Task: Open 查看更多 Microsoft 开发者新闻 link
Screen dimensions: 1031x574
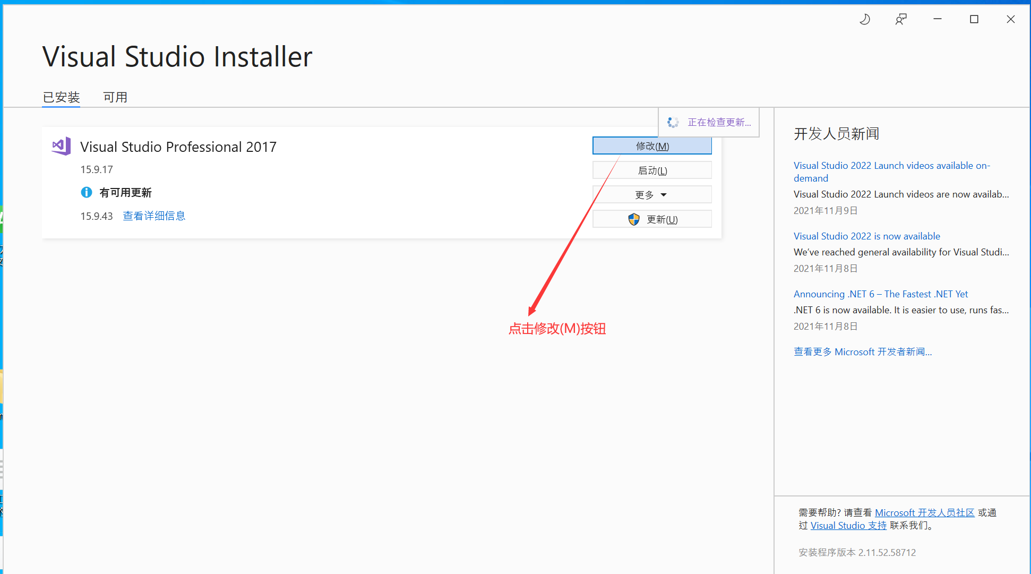Action: point(862,352)
